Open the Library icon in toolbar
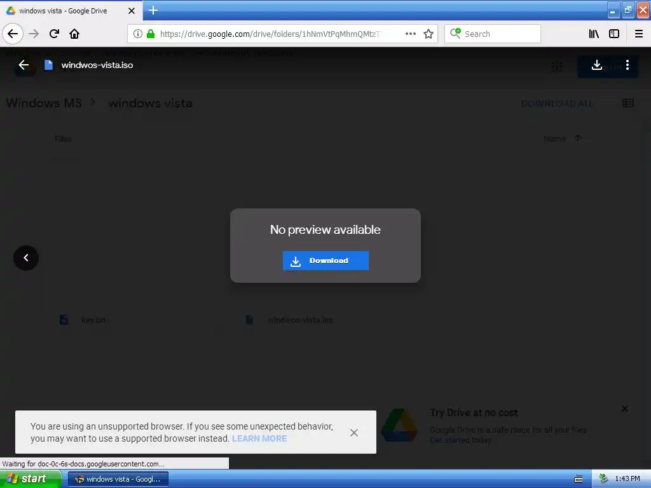 [594, 34]
